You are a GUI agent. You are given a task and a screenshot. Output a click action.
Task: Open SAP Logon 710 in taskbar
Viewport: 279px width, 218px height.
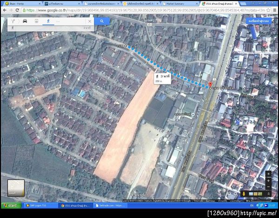pos(41,205)
